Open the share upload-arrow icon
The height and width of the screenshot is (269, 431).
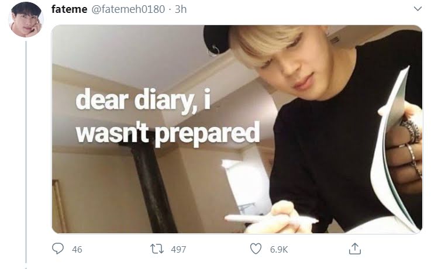(x=354, y=249)
